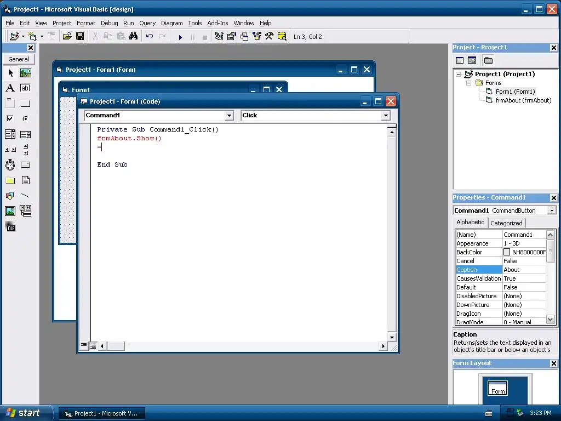This screenshot has width=561, height=421.
Task: Click the code window horizontal scroll right arrow
Action: click(x=383, y=346)
